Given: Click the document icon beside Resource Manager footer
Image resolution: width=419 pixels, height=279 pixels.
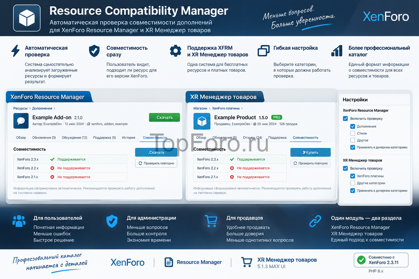Looking at the screenshot, I should click(x=169, y=262).
